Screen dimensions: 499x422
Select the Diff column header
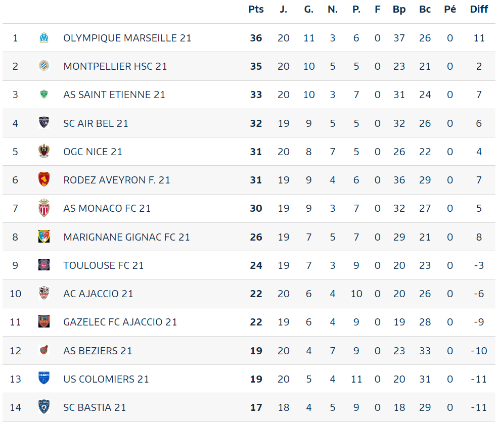click(479, 9)
